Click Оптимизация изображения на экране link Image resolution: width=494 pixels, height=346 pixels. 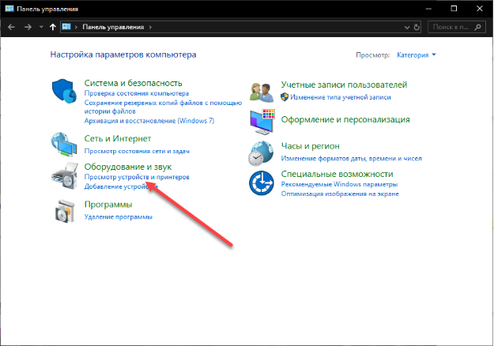(340, 194)
